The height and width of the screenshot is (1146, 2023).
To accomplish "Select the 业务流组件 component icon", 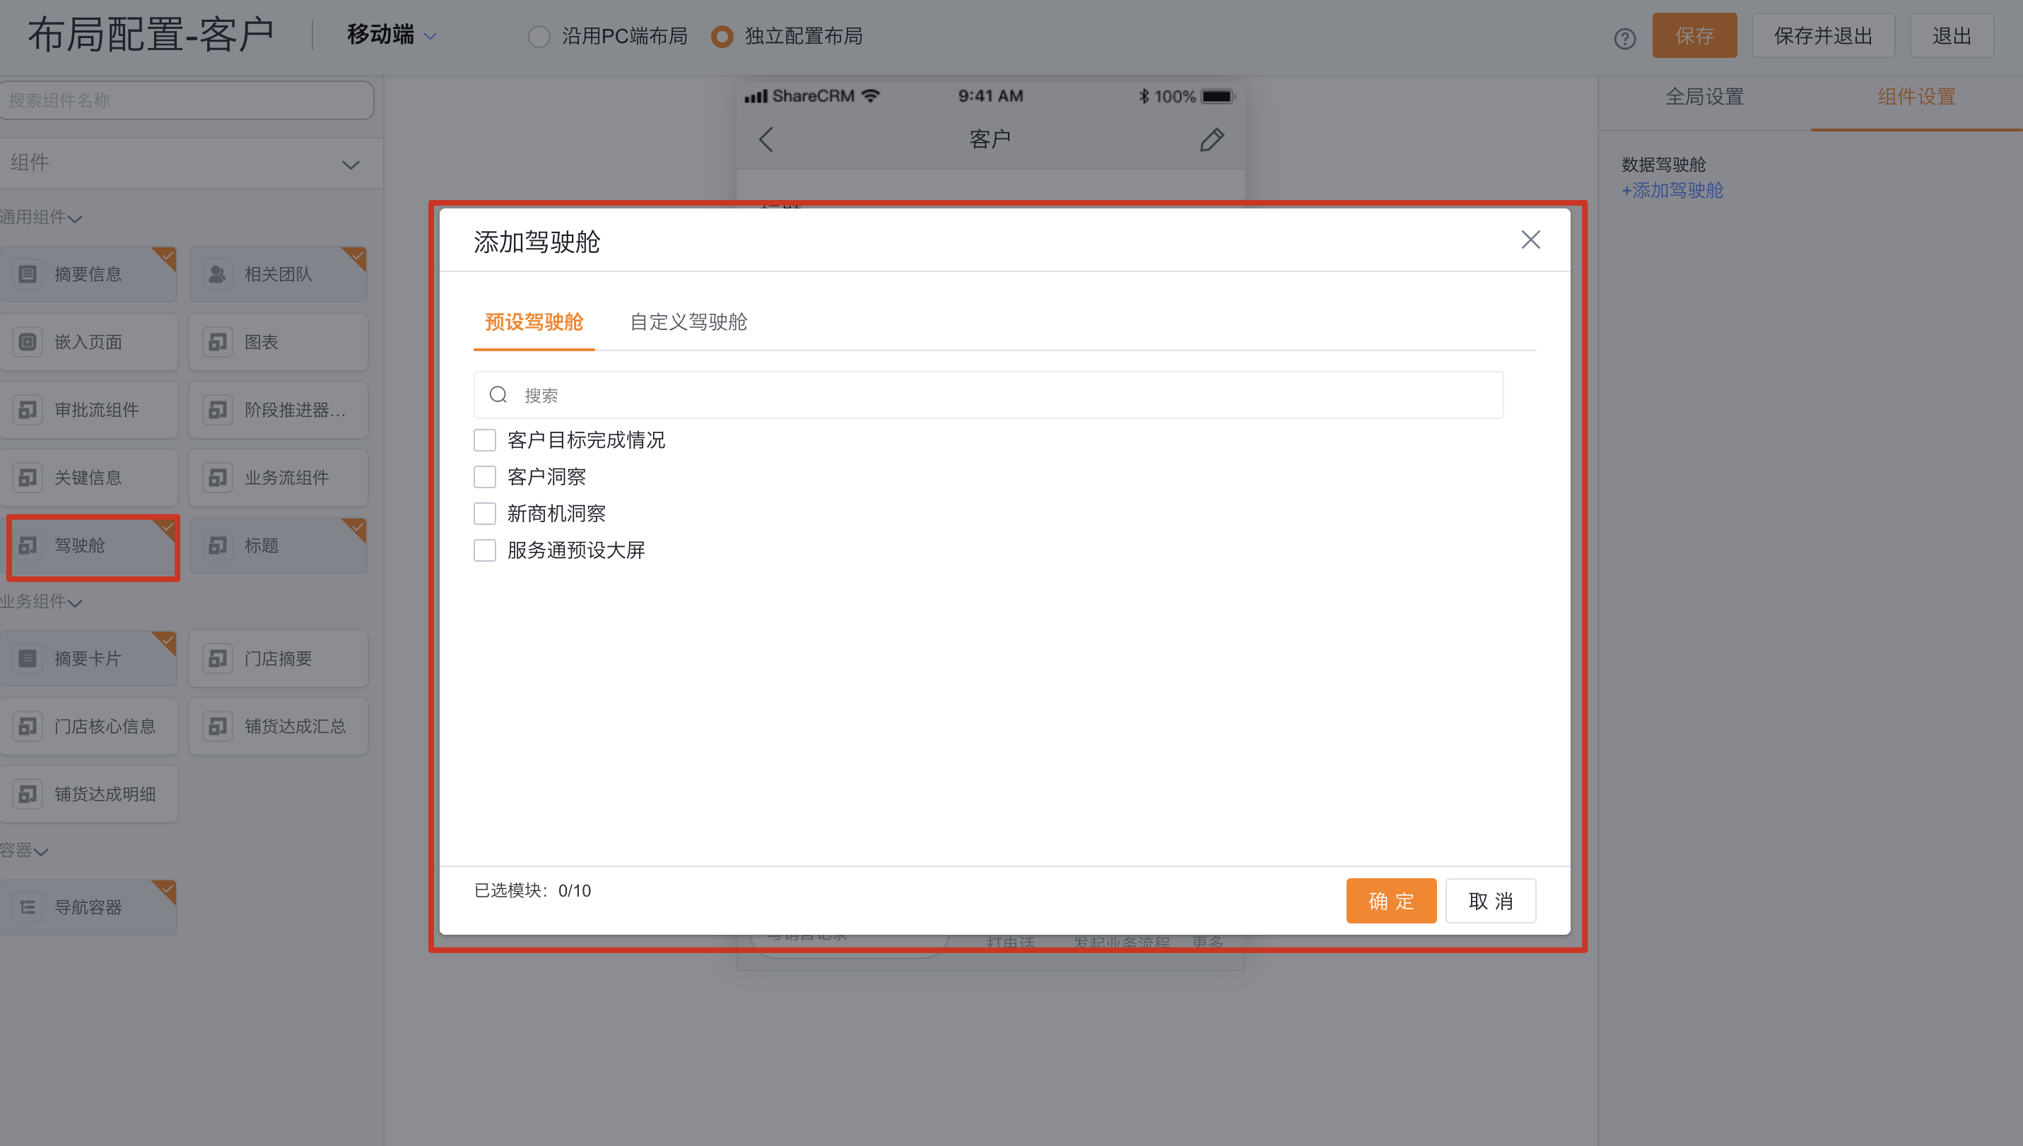I will [x=217, y=477].
